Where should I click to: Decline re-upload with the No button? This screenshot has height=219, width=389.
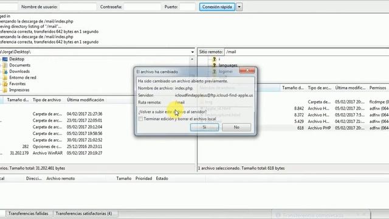coord(236,127)
